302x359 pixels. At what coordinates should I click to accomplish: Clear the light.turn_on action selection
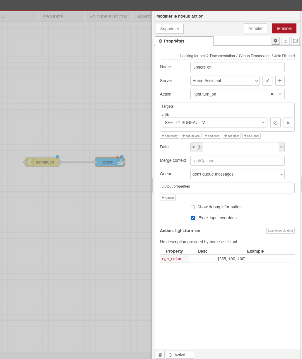(x=272, y=94)
